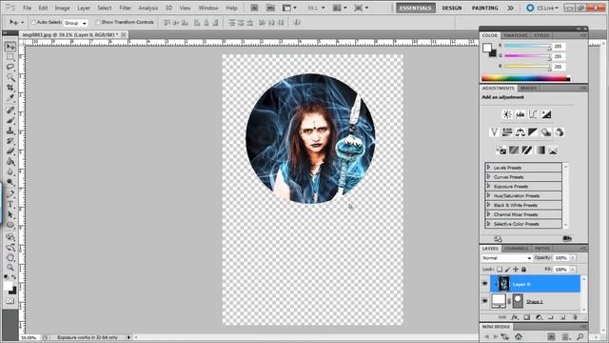Add a Brightness/Contrast adjustment
The image size is (609, 343).
click(x=507, y=114)
